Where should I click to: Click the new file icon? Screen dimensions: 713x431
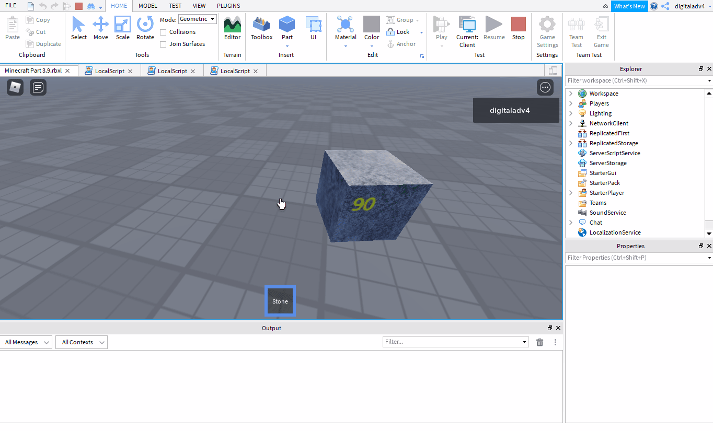click(31, 6)
